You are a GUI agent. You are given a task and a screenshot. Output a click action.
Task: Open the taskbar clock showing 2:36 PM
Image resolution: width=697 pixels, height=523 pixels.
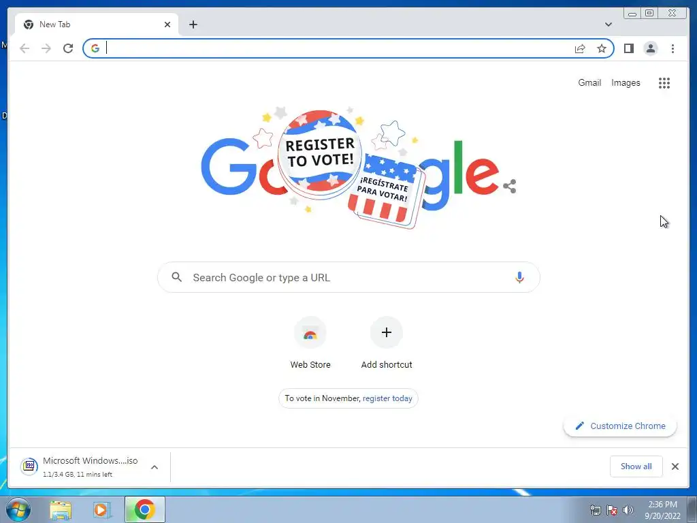[662, 510]
